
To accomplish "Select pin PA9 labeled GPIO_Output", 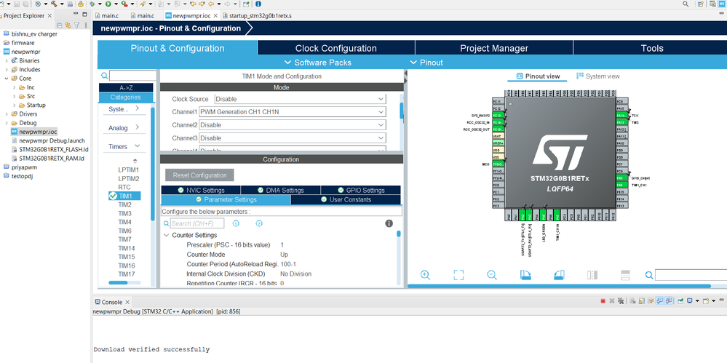I will (621, 178).
